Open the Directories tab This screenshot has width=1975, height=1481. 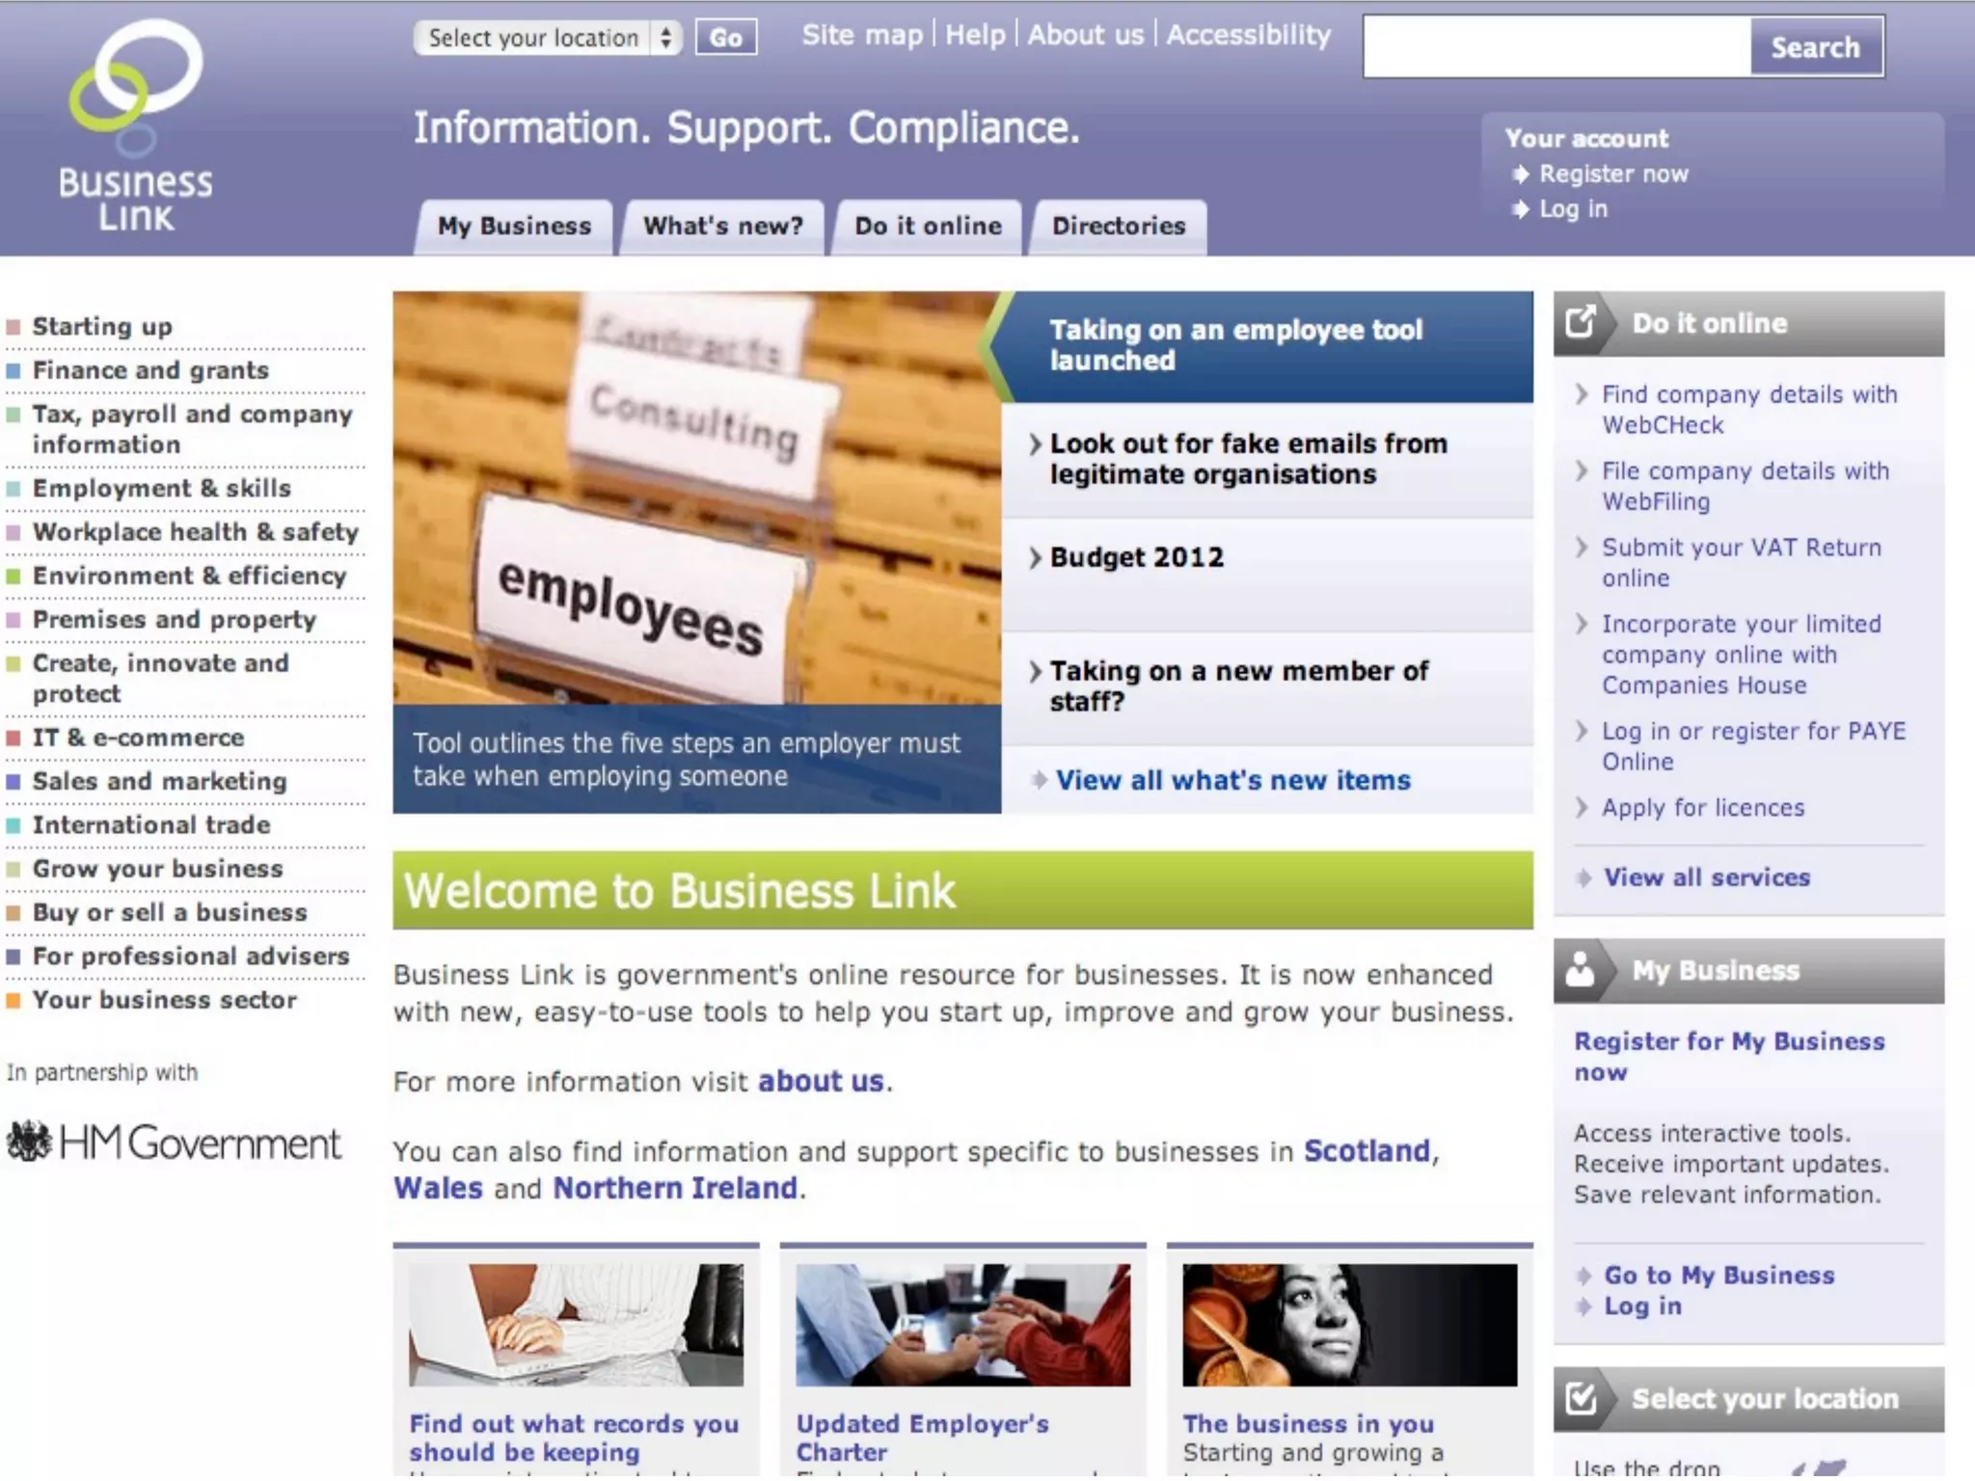click(1118, 227)
